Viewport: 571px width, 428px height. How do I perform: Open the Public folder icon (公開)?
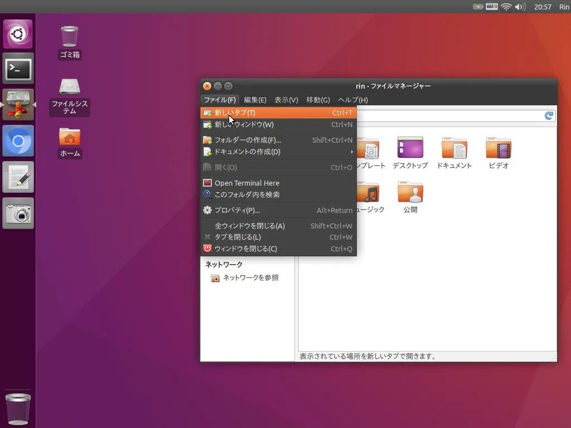point(410,193)
